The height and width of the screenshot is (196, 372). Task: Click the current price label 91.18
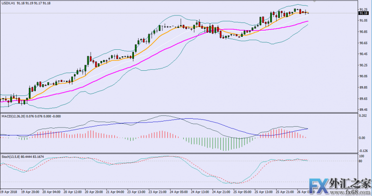click(364, 14)
